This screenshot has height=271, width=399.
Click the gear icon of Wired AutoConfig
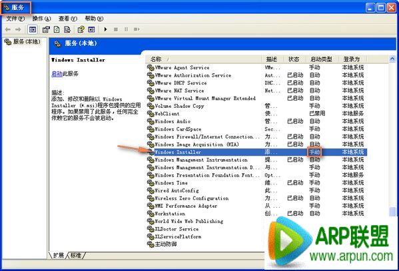151,190
